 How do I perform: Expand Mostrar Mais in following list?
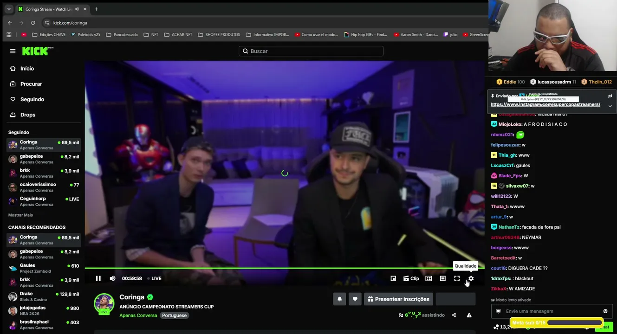[x=20, y=215]
